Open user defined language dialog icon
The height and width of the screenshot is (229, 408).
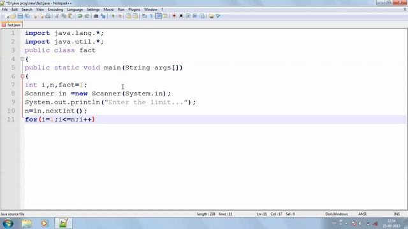click(165, 16)
